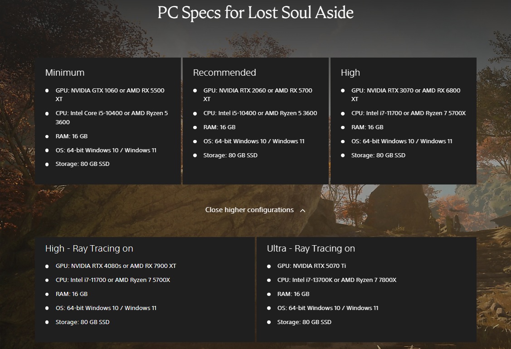Click the RTX 4080s GPU requirement line
This screenshot has width=511, height=349.
[x=116, y=266]
